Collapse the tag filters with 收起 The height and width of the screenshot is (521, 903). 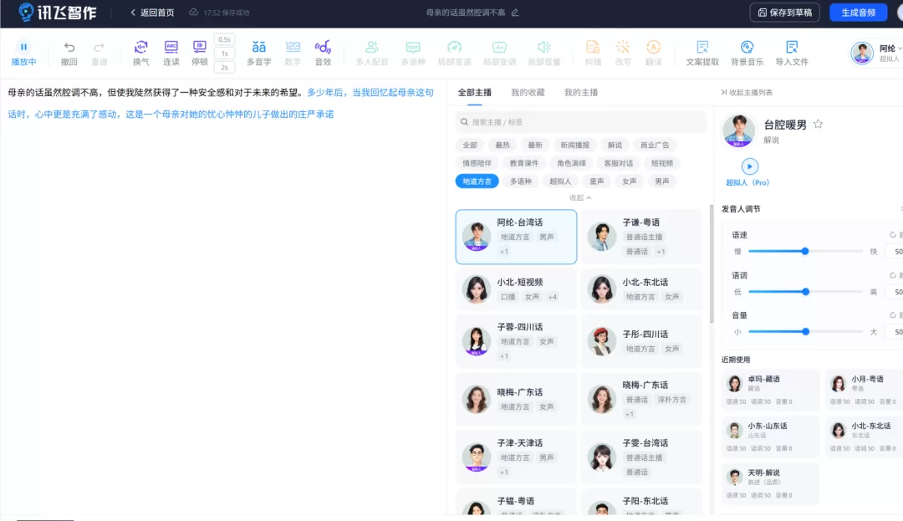[580, 197]
